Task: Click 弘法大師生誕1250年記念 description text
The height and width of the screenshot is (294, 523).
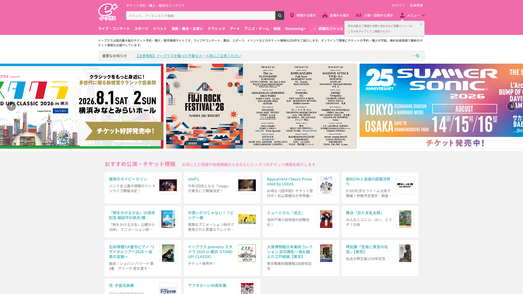Action: coord(366,259)
